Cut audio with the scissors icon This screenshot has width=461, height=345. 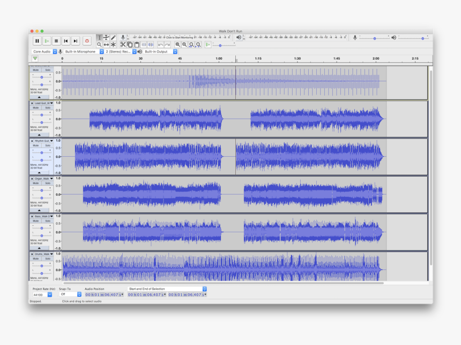(x=123, y=44)
